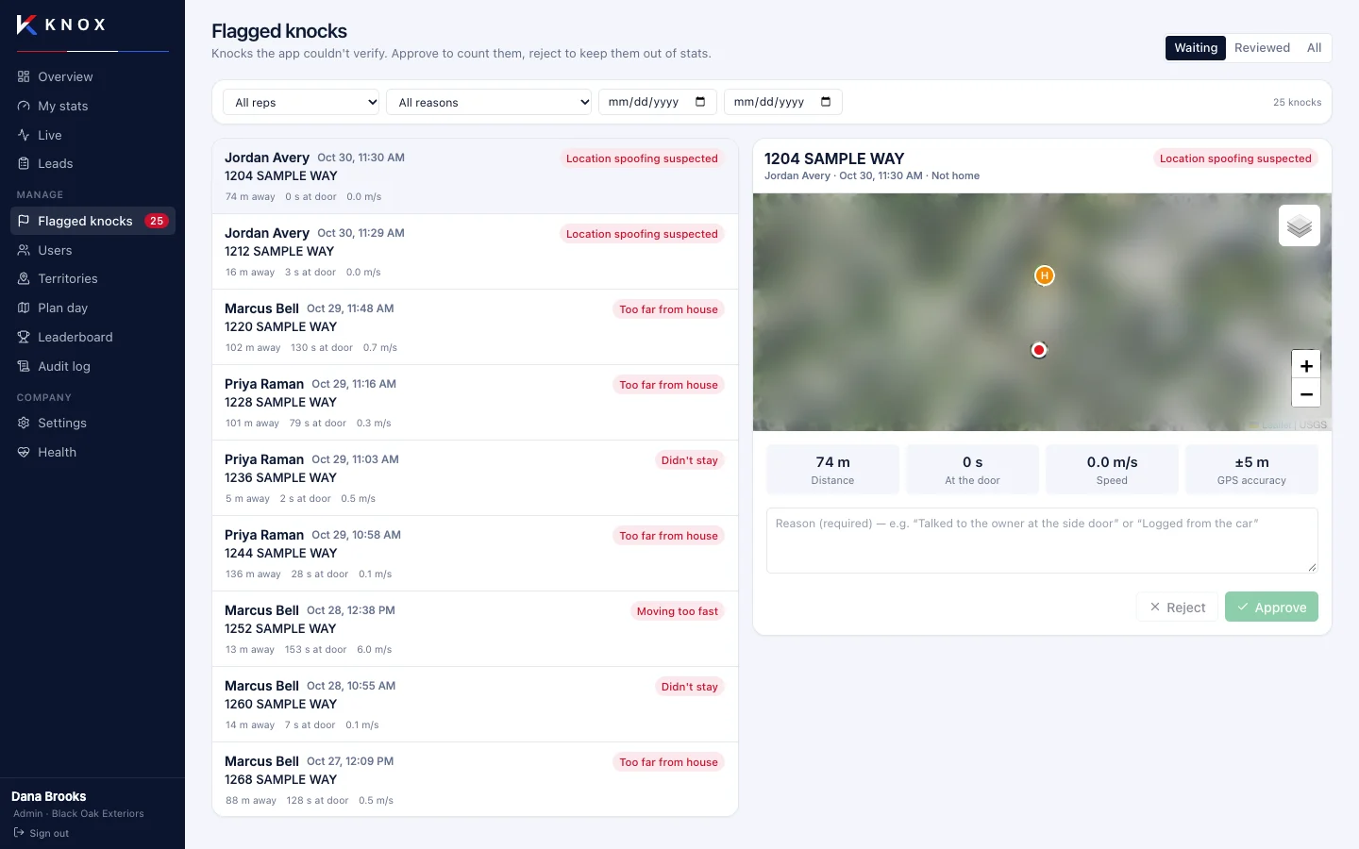Reject the selected knock
1359x849 pixels.
pos(1177,608)
